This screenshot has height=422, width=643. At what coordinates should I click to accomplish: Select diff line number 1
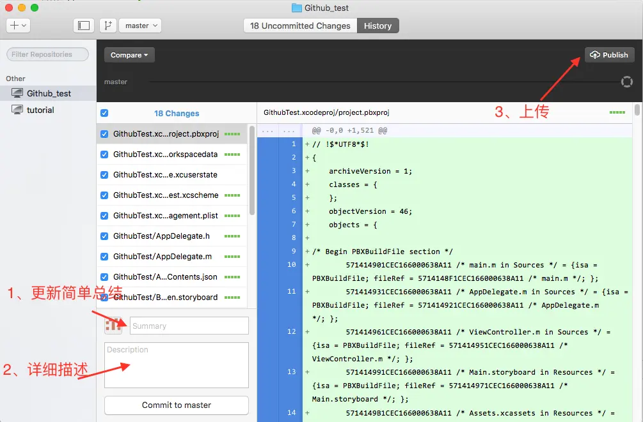pos(294,144)
